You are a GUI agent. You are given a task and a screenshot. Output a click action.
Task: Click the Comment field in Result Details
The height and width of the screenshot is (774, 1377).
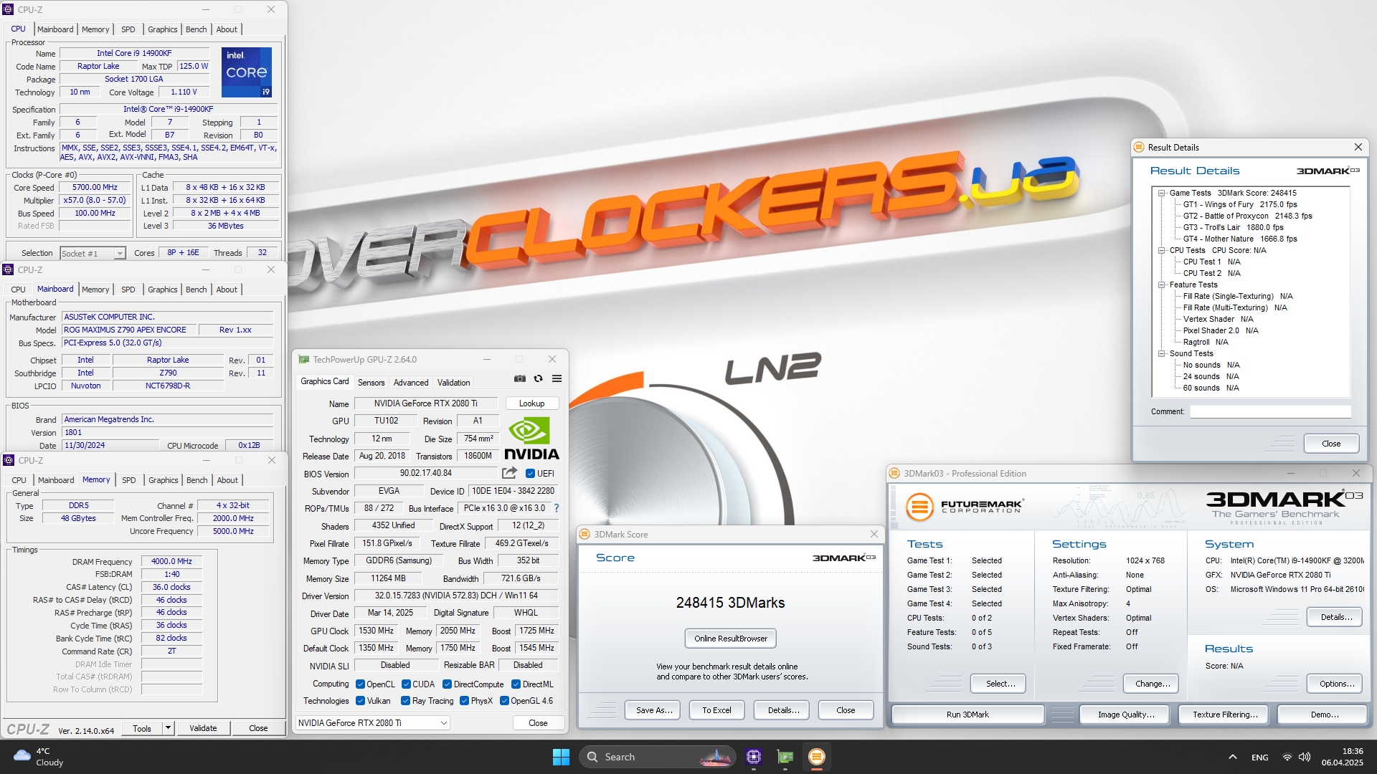[x=1270, y=411]
